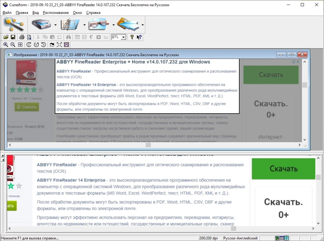Image resolution: width=324 pixels, height=241 pixels.
Task: Expand the layout button dropdown arrow
Action: 85,25
